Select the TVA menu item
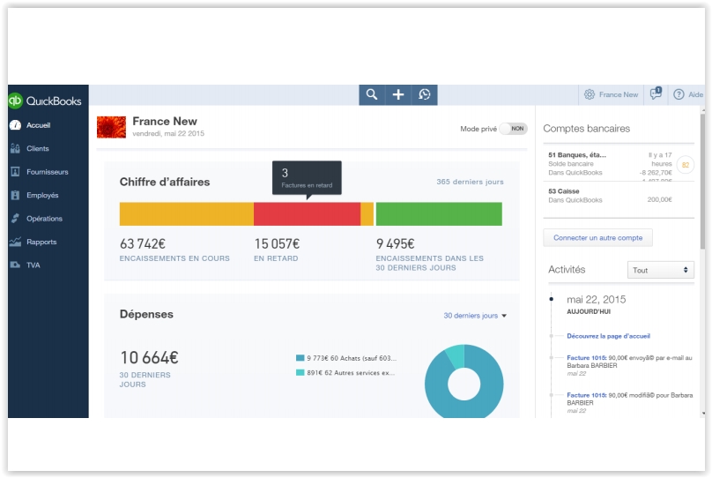The height and width of the screenshot is (478, 712). (33, 265)
